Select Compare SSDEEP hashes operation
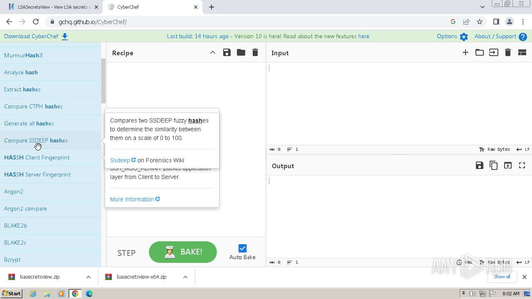The image size is (532, 299). [x=51, y=140]
